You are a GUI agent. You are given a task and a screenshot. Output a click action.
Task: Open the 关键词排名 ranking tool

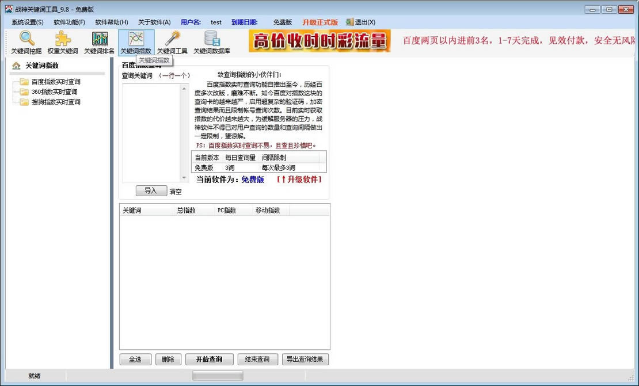[100, 43]
